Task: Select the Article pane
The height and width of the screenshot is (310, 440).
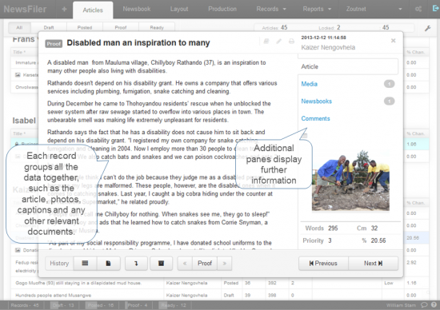Action: pos(348,66)
